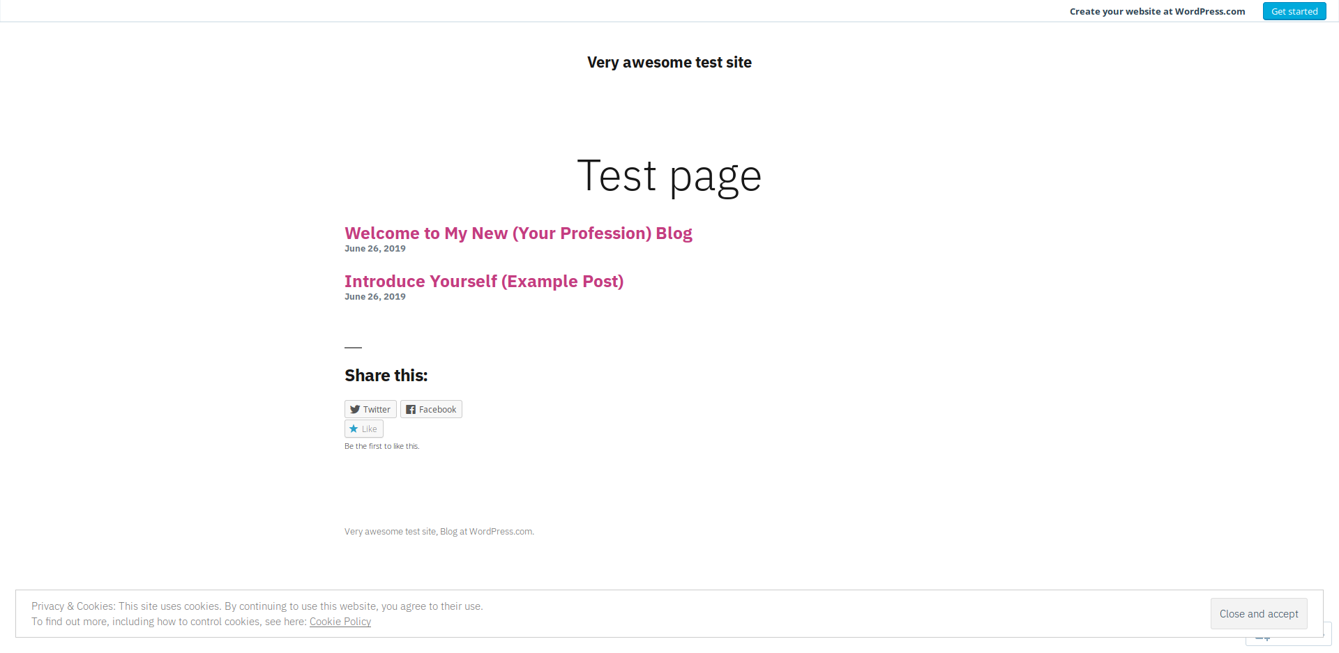1339x653 pixels.
Task: Visit Blog at WordPress.com footer link
Action: point(486,531)
